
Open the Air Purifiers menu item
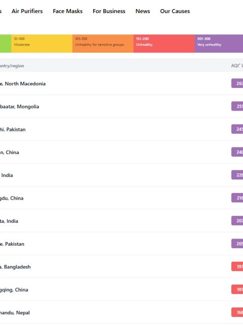[x=27, y=11]
